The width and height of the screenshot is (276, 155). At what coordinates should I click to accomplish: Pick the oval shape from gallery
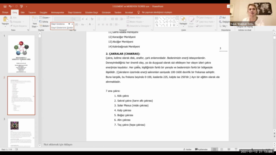(x=170, y=18)
